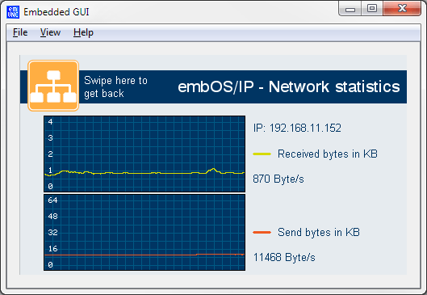The width and height of the screenshot is (427, 295).
Task: Open the View menu
Action: point(50,32)
